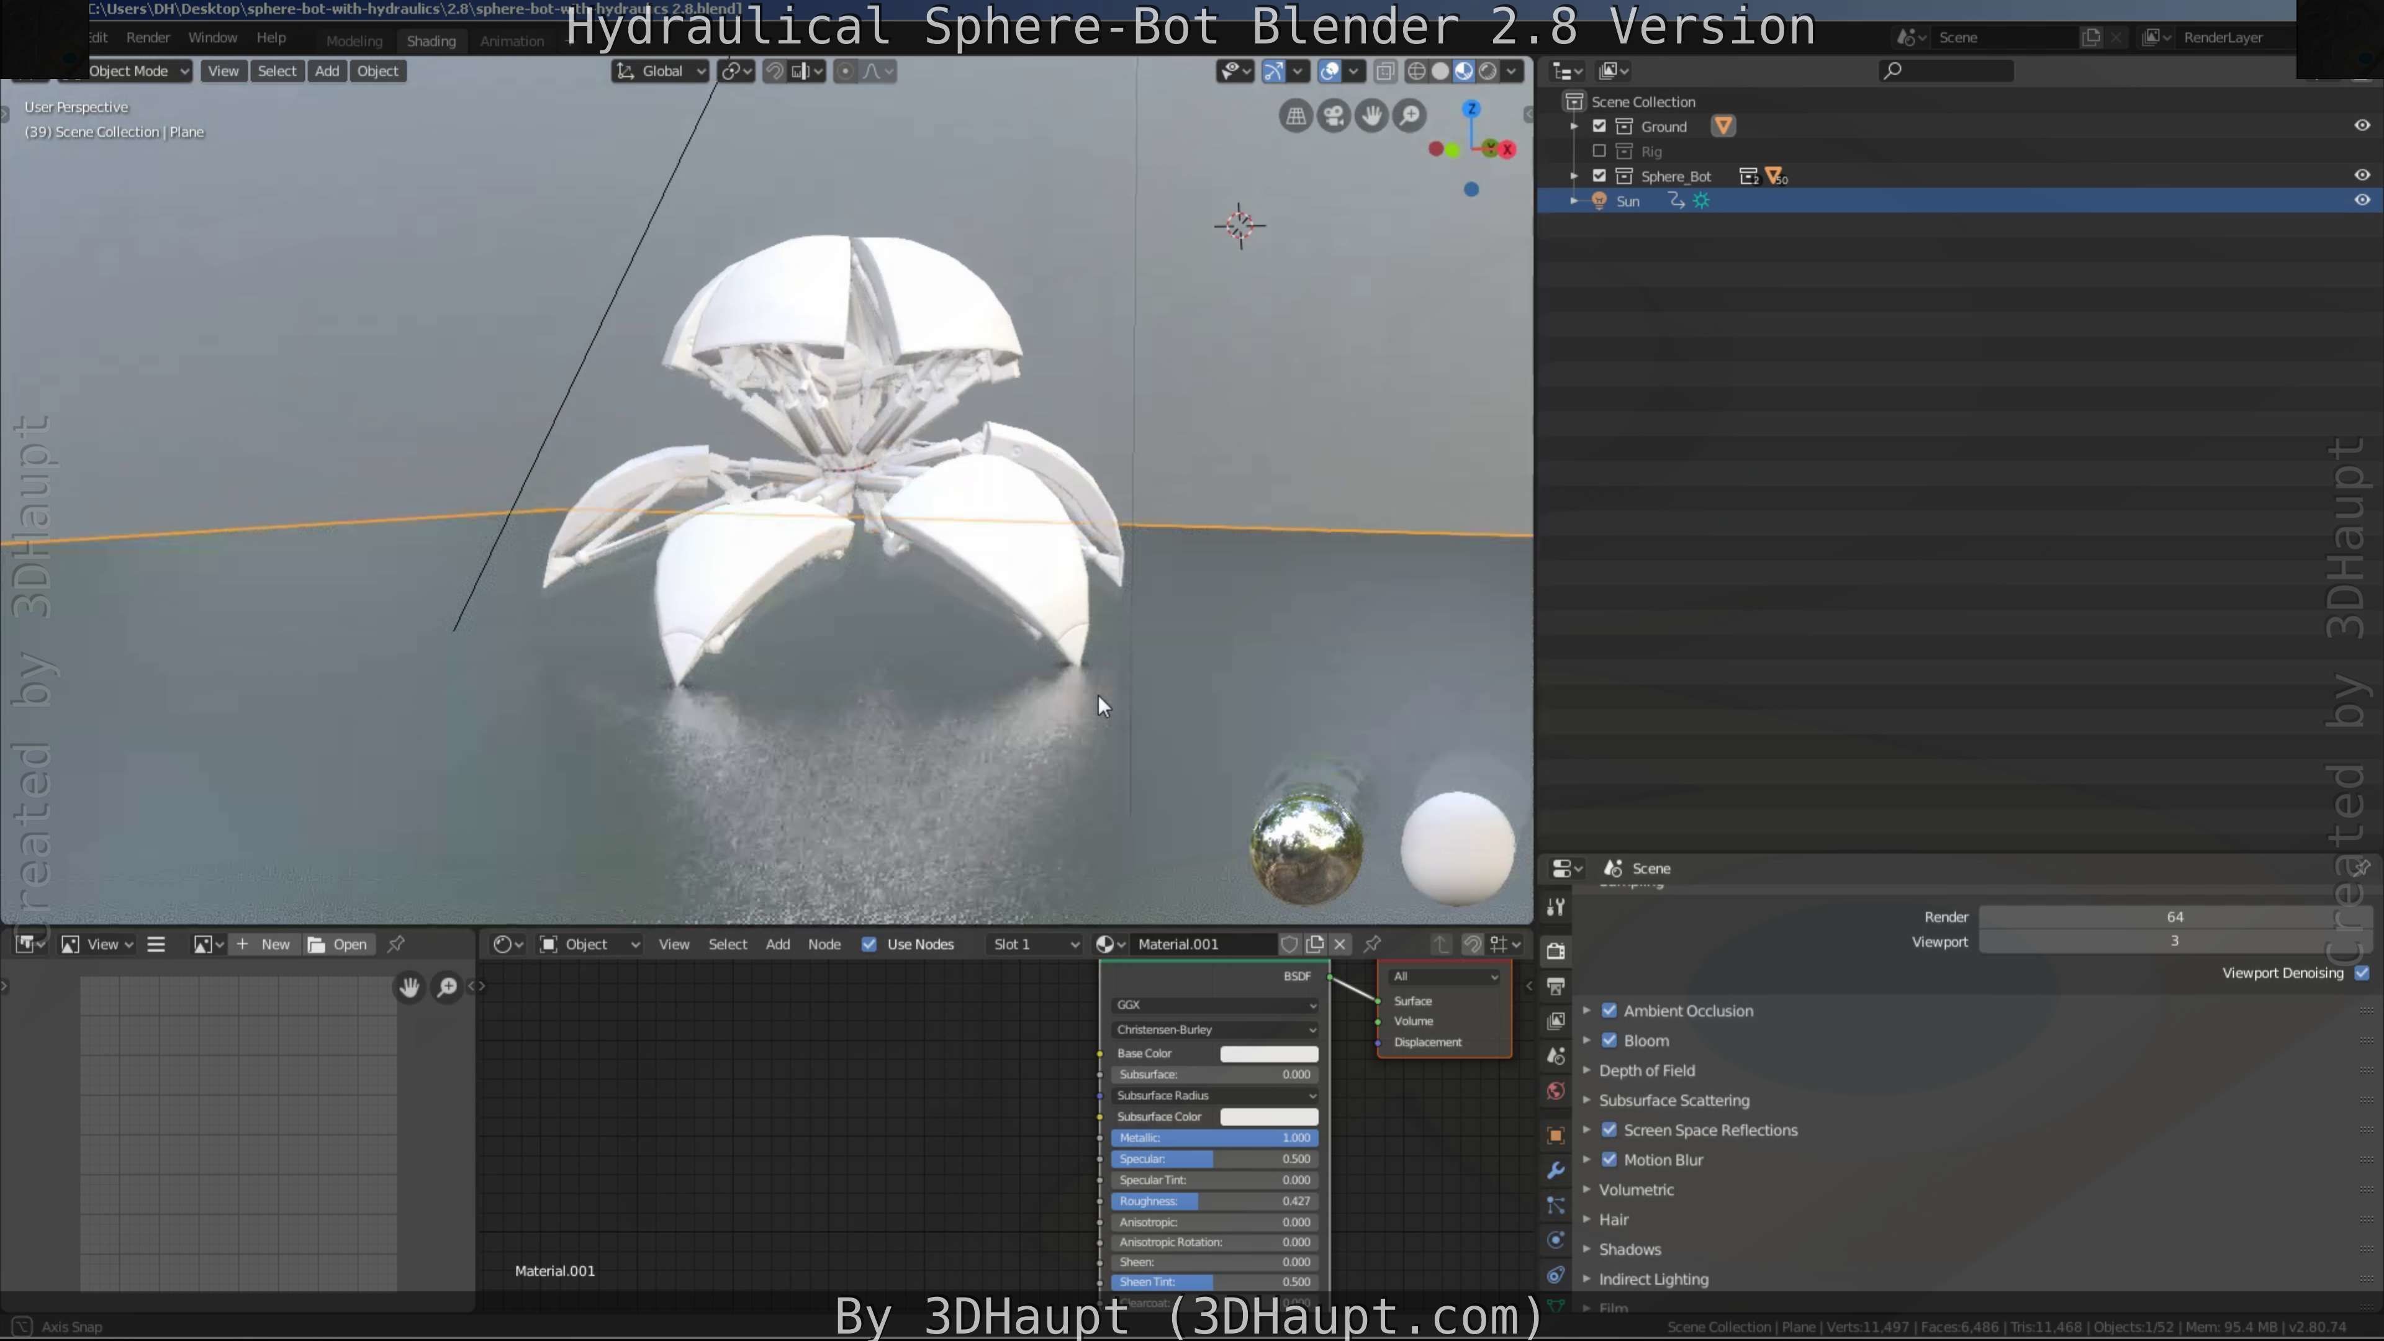
Task: Click Open image button
Action: tap(338, 945)
